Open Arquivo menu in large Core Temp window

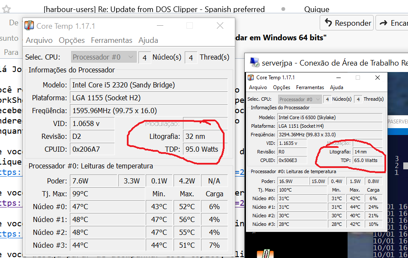(x=39, y=40)
